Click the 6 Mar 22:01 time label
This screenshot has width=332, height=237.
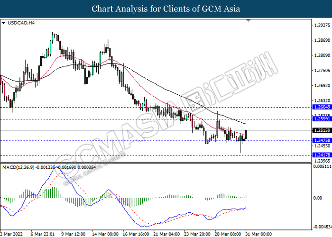(42, 234)
